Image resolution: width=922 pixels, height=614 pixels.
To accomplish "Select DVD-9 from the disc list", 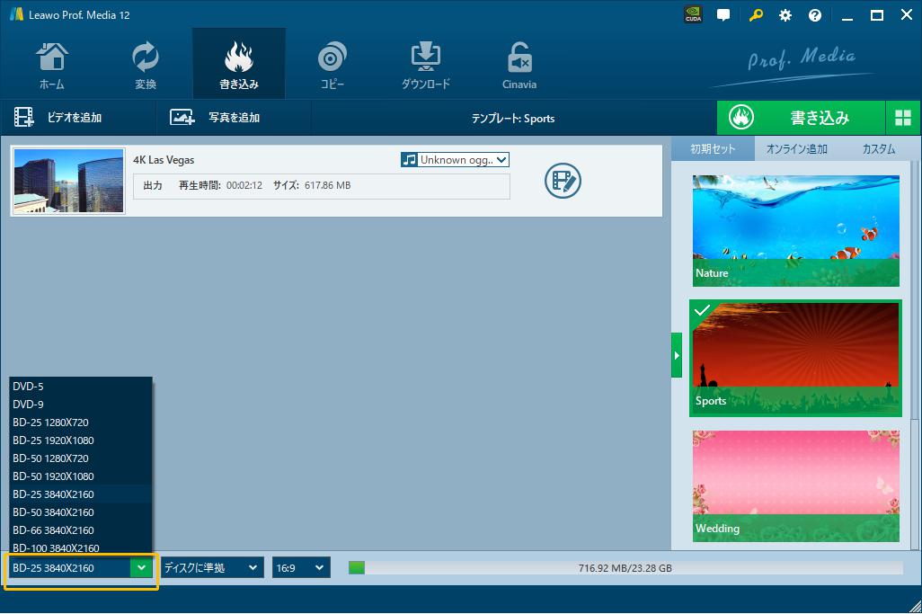I will (x=81, y=405).
